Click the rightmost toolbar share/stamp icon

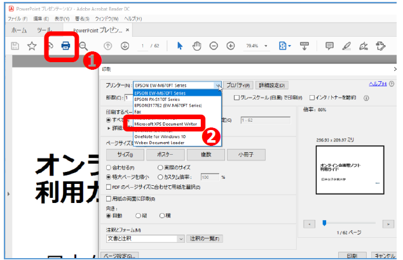[381, 46]
